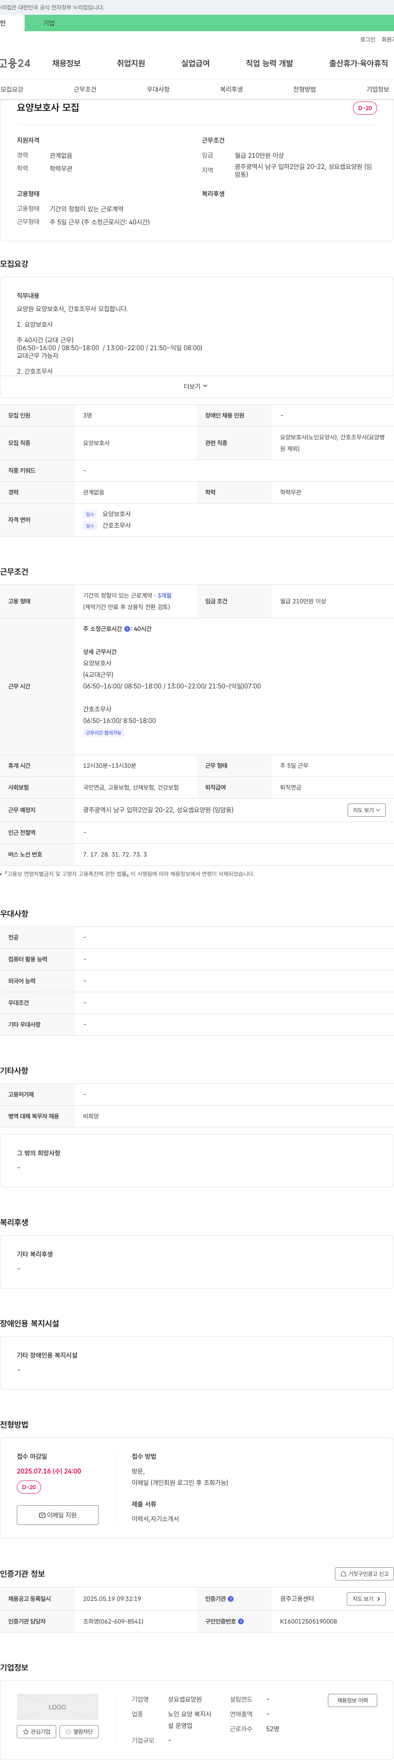
Task: Jump to the 복리후생 section tab
Action: coord(231,90)
